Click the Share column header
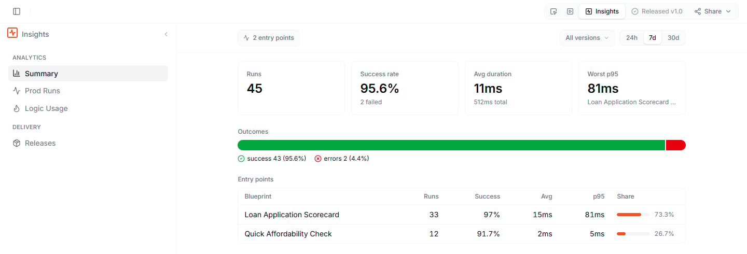747x254 pixels. point(626,196)
